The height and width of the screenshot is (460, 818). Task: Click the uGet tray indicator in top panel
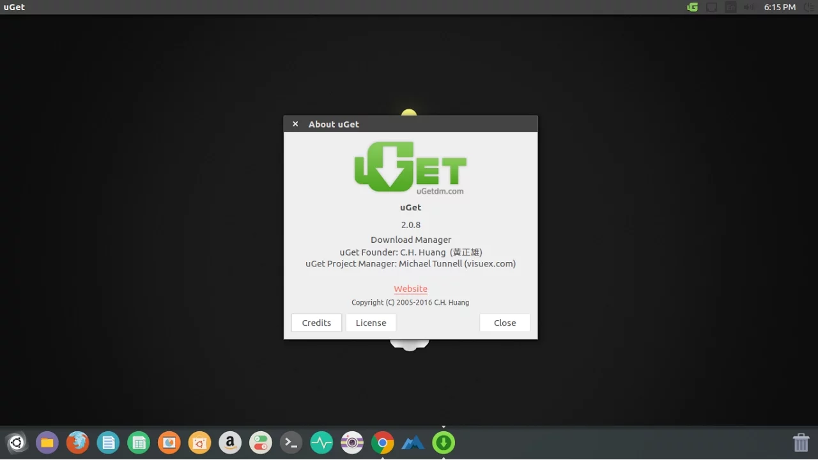692,8
